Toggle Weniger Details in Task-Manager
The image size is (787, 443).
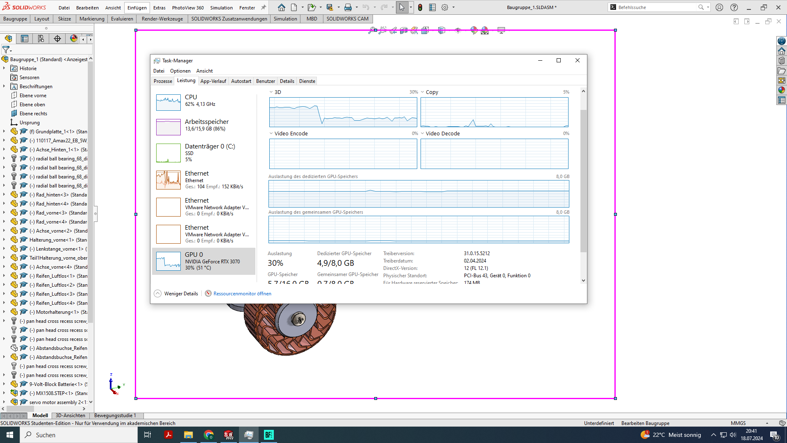pos(176,294)
